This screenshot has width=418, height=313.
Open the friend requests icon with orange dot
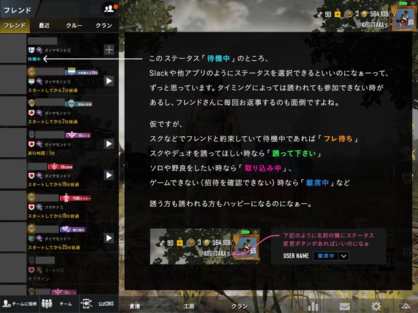click(x=109, y=9)
